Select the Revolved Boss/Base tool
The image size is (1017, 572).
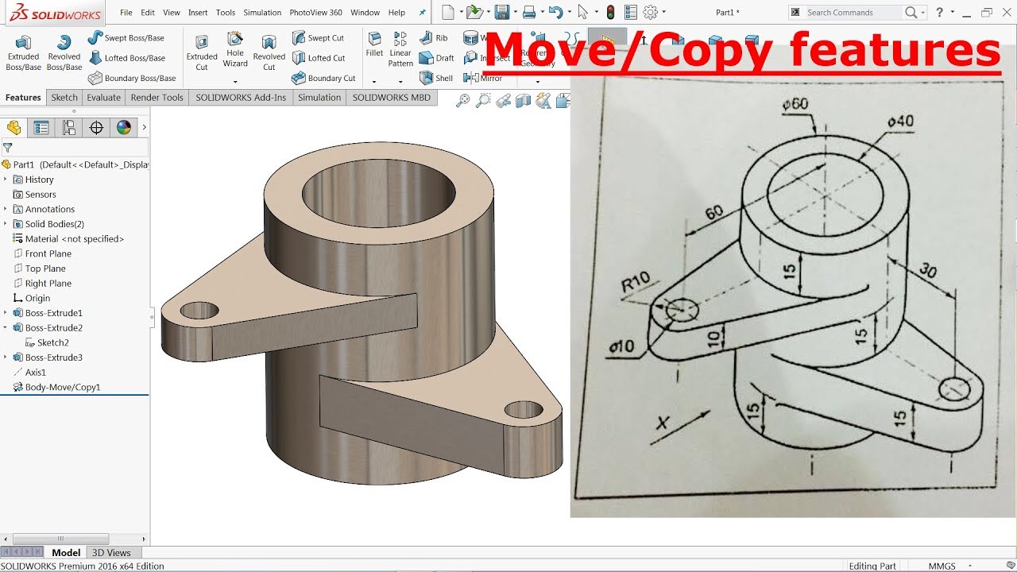pos(64,52)
